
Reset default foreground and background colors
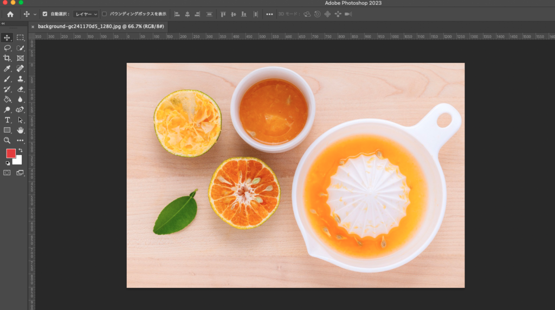(x=8, y=163)
